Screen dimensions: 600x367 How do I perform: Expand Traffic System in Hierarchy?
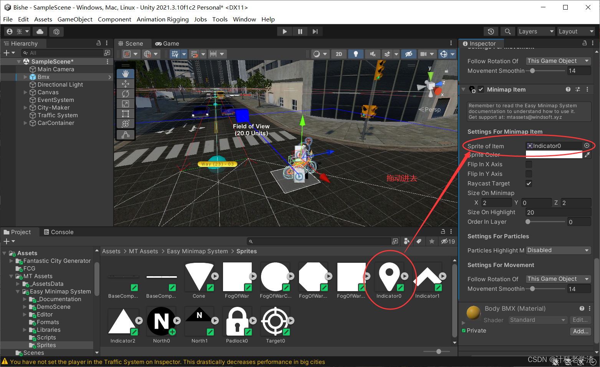click(25, 115)
